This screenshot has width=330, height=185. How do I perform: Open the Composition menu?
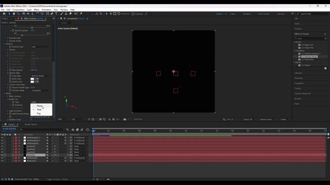(x=19, y=10)
